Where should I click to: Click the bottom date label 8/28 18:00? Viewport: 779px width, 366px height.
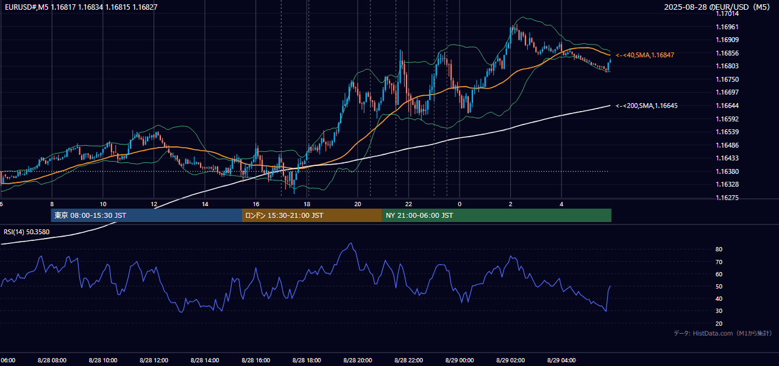click(307, 361)
